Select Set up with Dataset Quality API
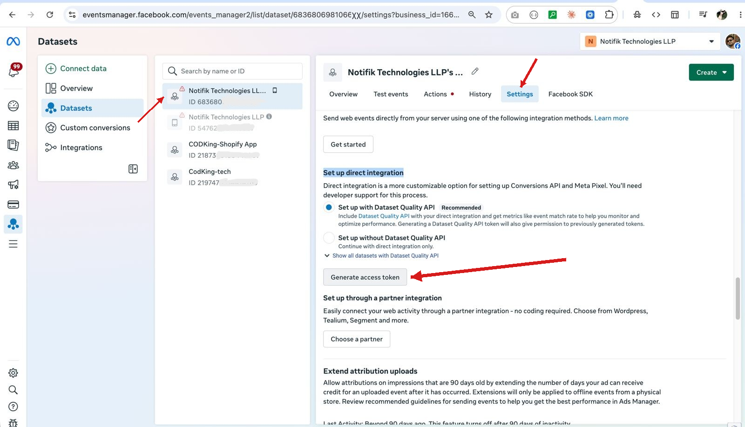 (x=329, y=207)
